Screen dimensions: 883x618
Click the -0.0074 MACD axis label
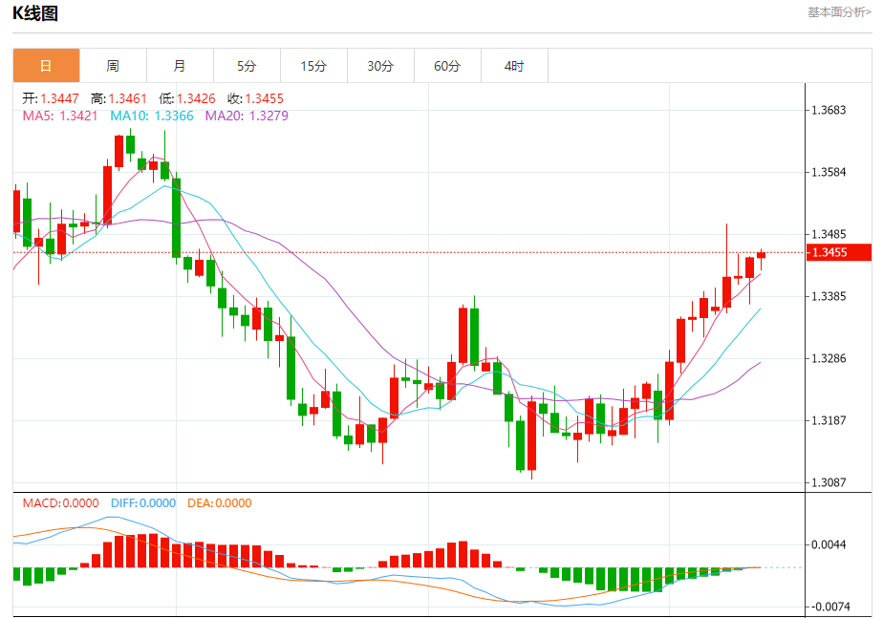coord(830,607)
